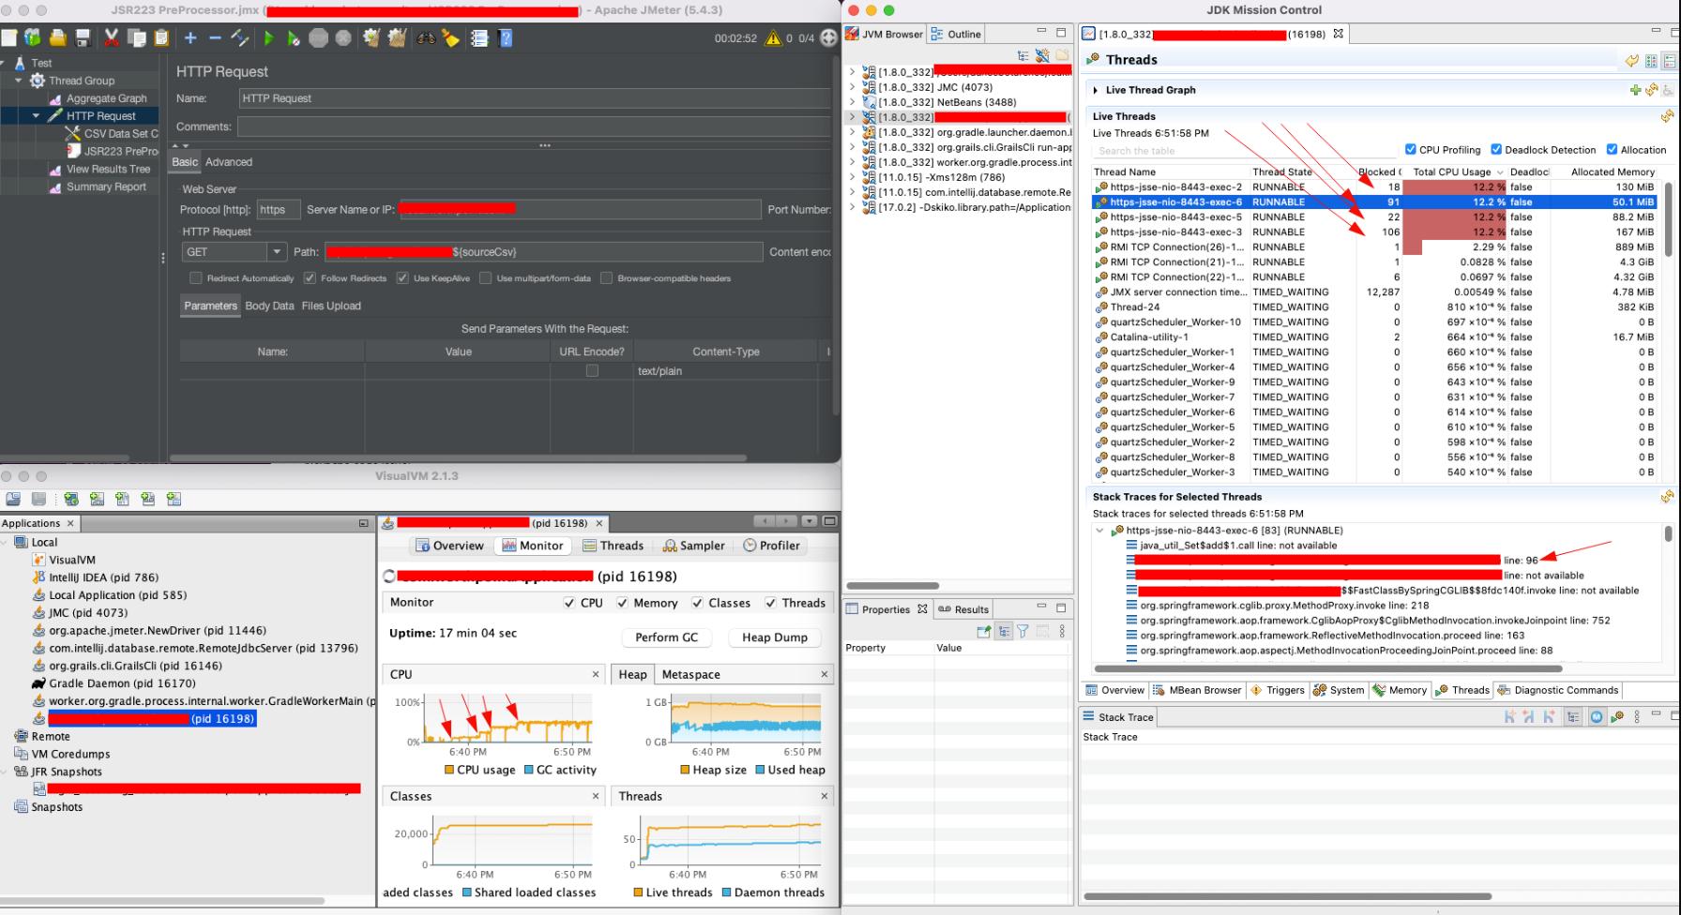Open Outline tab in JMC
Viewport: 1681px width, 915px height.
click(956, 34)
